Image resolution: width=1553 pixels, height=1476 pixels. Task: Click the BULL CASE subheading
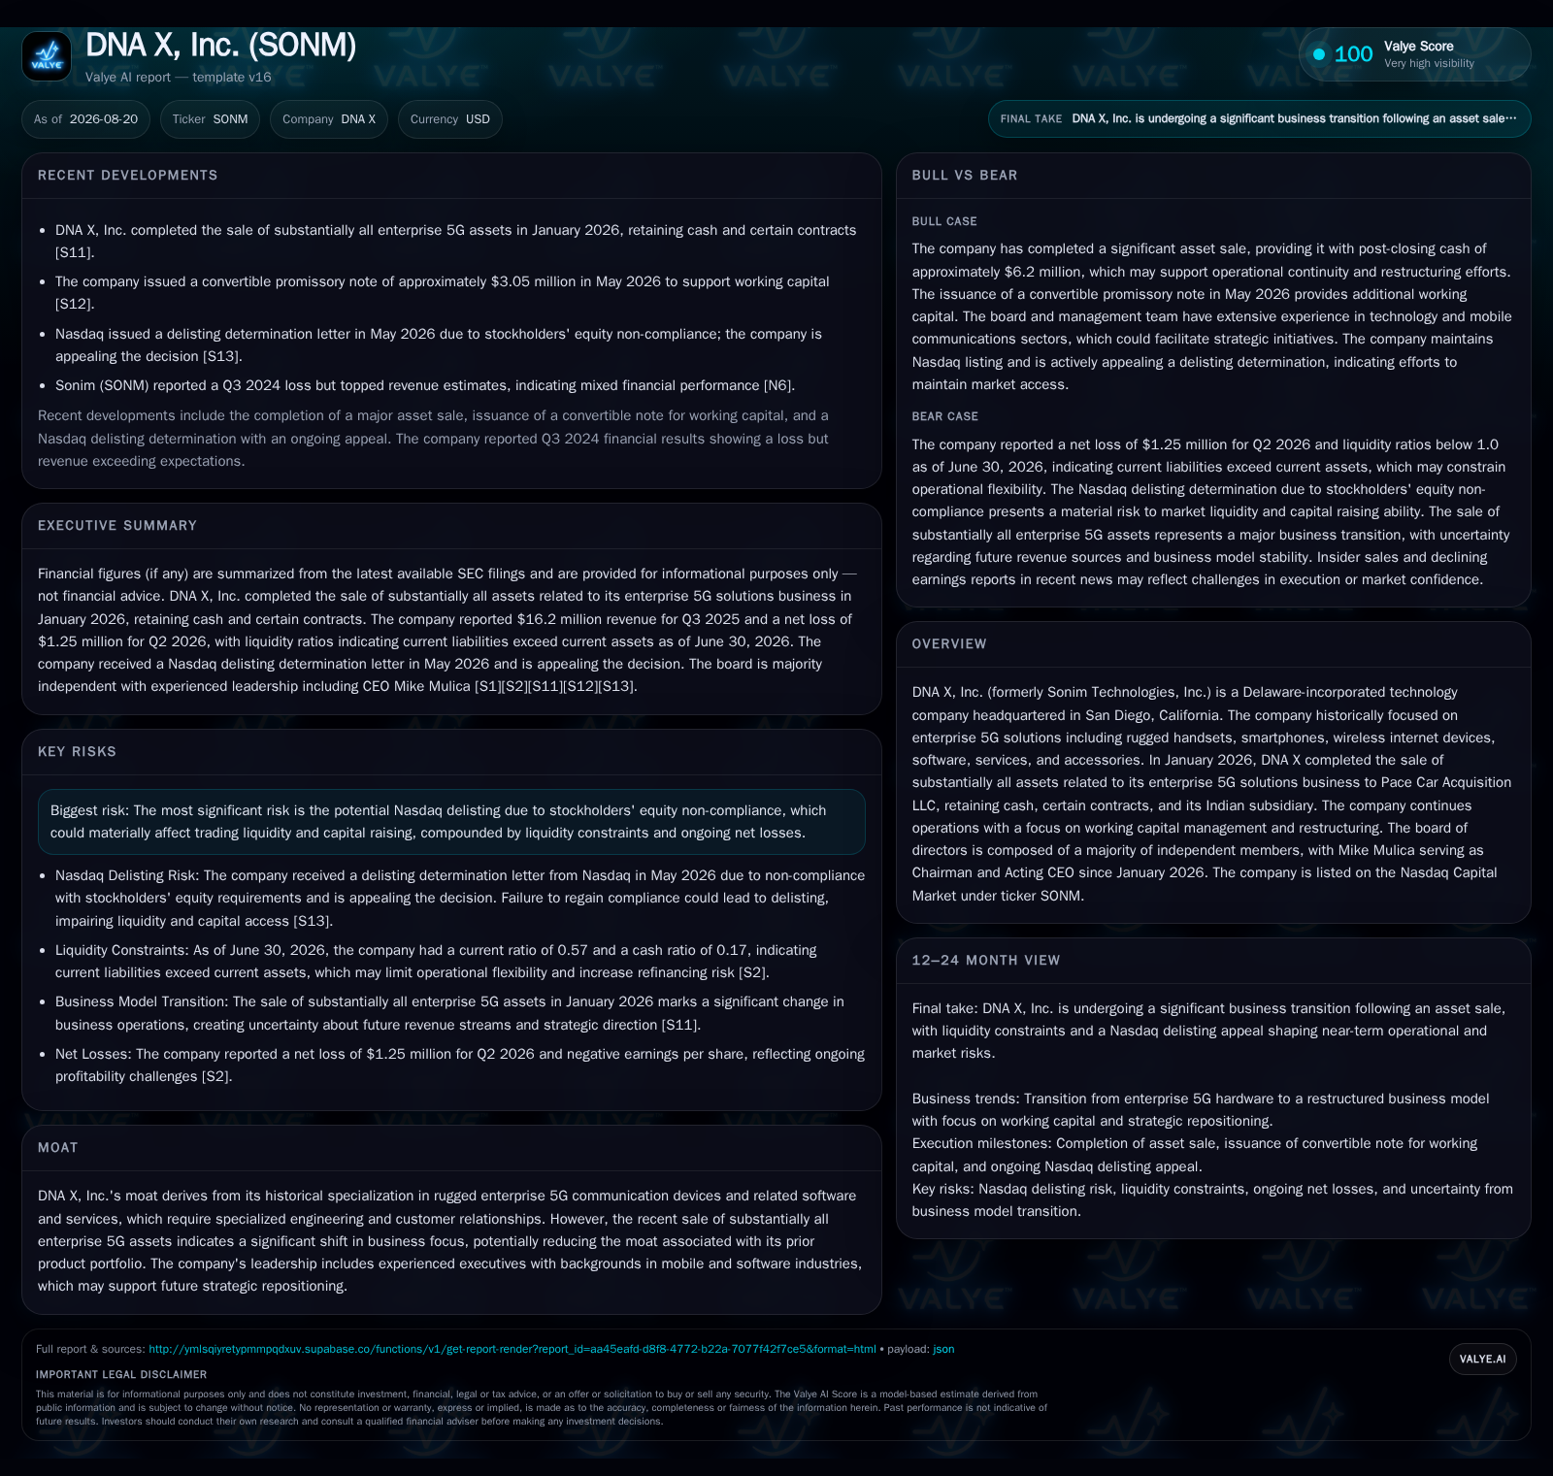pyautogui.click(x=944, y=221)
